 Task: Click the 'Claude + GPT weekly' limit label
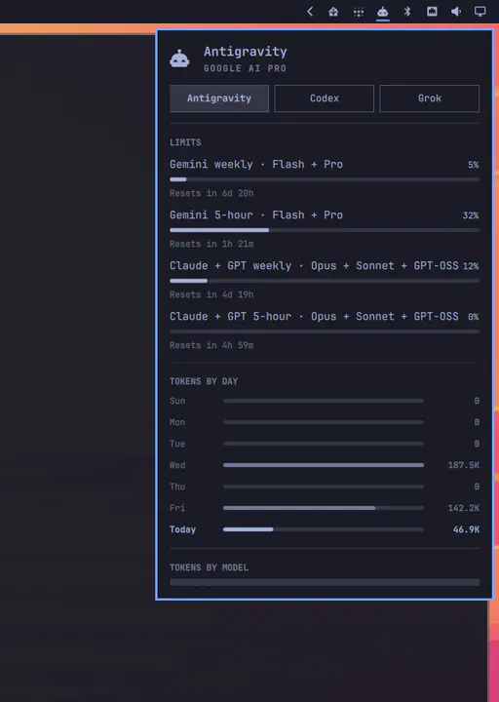(x=314, y=265)
